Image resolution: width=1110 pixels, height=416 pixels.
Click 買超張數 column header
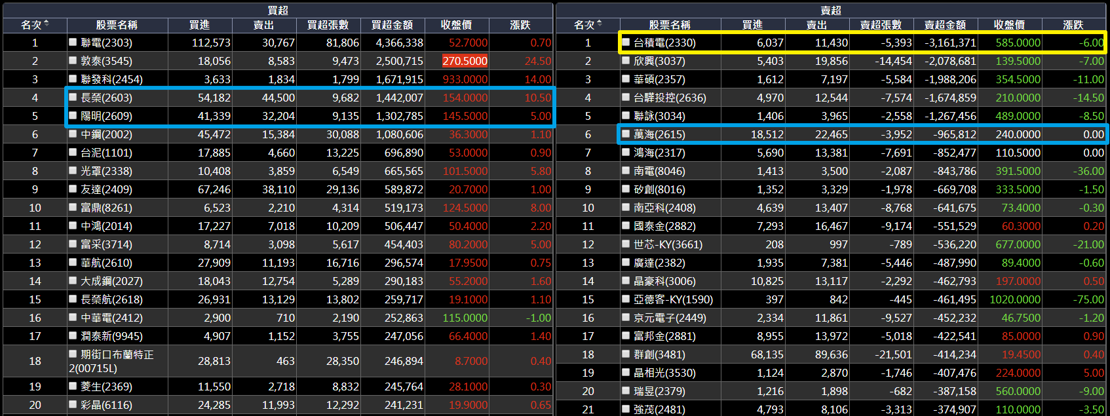tap(328, 24)
